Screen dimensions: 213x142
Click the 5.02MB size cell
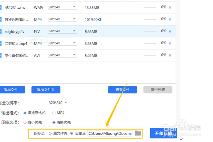91,56
